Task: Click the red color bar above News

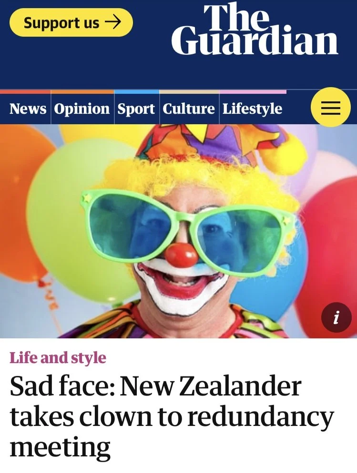Action: [x=25, y=92]
